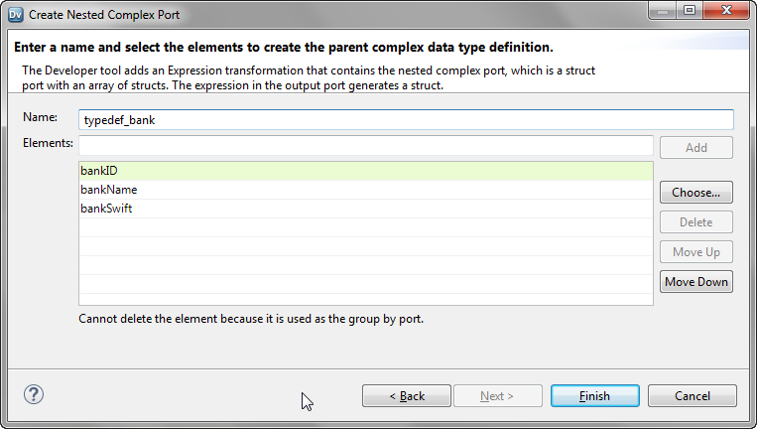
Task: Click the dialog title text in title bar
Action: (105, 15)
